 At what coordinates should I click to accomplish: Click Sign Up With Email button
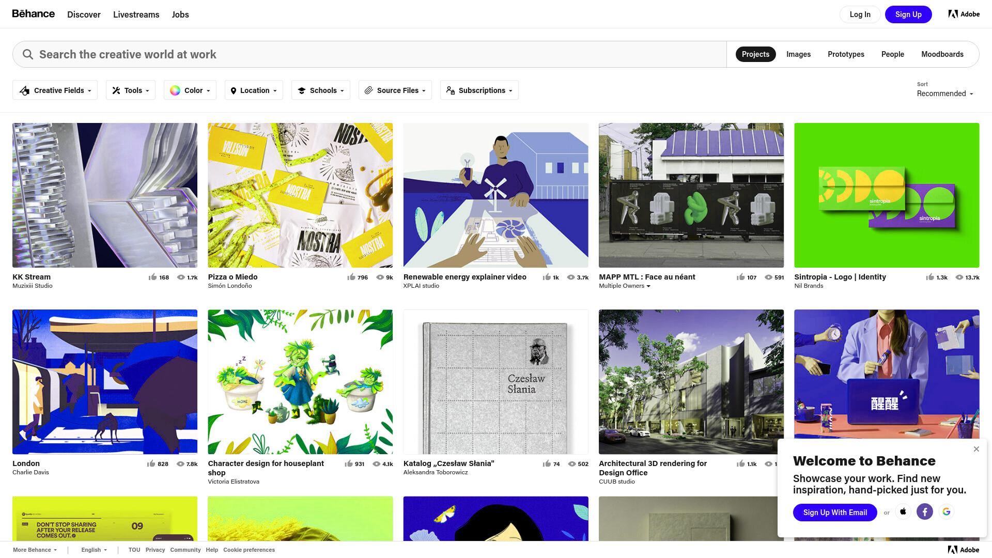coord(835,513)
